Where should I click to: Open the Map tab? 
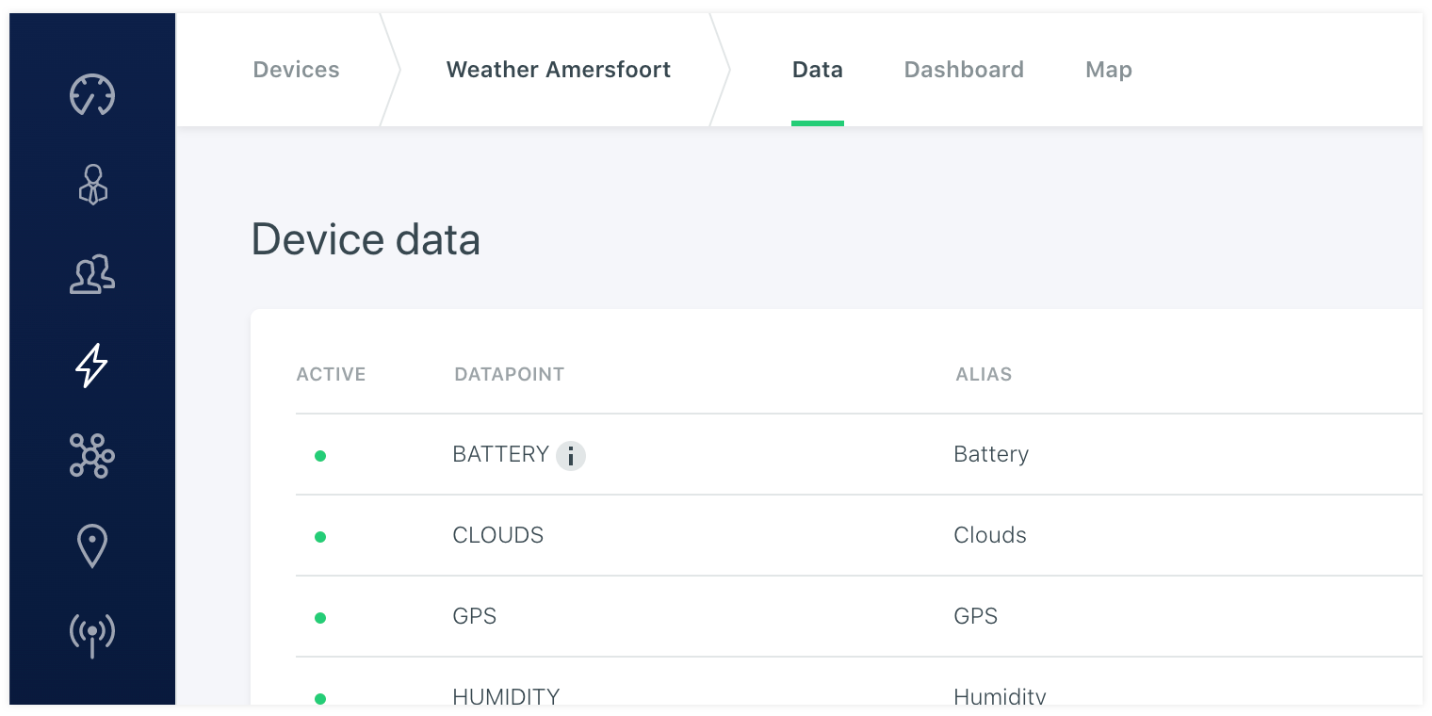click(1109, 70)
